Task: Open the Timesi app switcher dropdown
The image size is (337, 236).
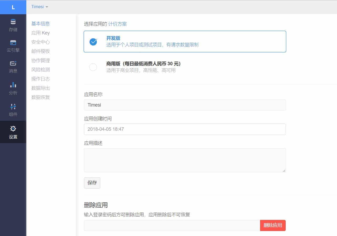Action: 40,7
